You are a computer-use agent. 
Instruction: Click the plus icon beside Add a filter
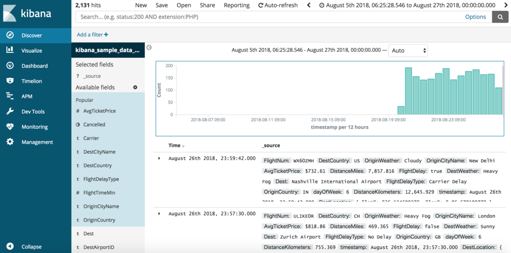pyautogui.click(x=106, y=34)
